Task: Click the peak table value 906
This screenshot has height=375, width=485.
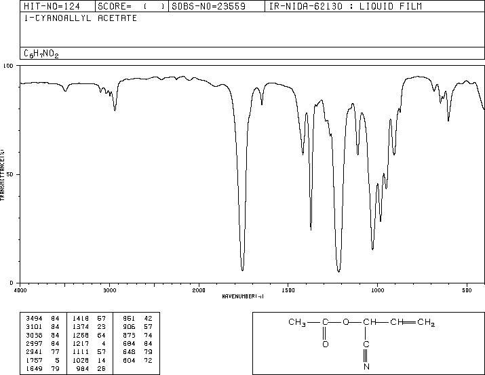Action: point(129,327)
